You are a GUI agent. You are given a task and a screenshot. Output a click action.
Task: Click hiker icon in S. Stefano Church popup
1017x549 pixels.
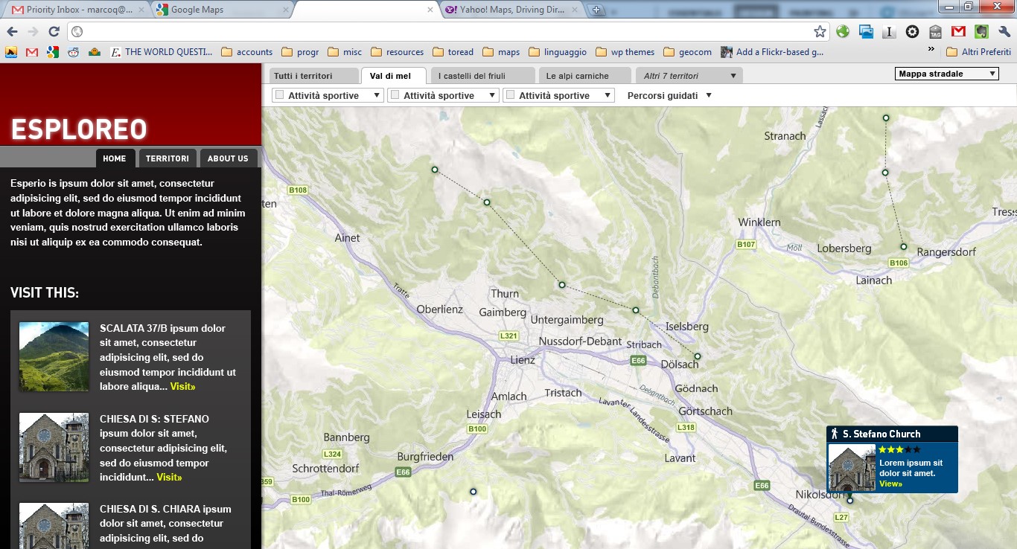(835, 434)
